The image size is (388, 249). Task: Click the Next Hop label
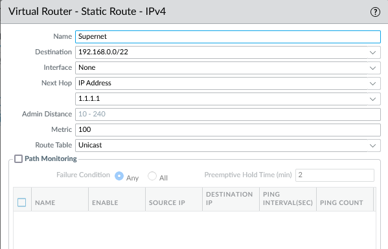pos(56,83)
